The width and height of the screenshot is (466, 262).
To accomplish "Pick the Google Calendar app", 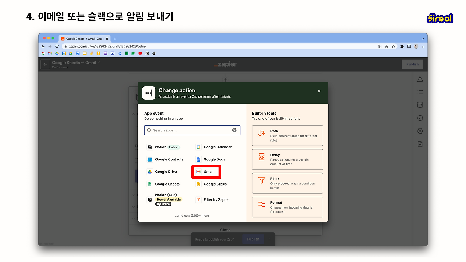I will coord(214,147).
